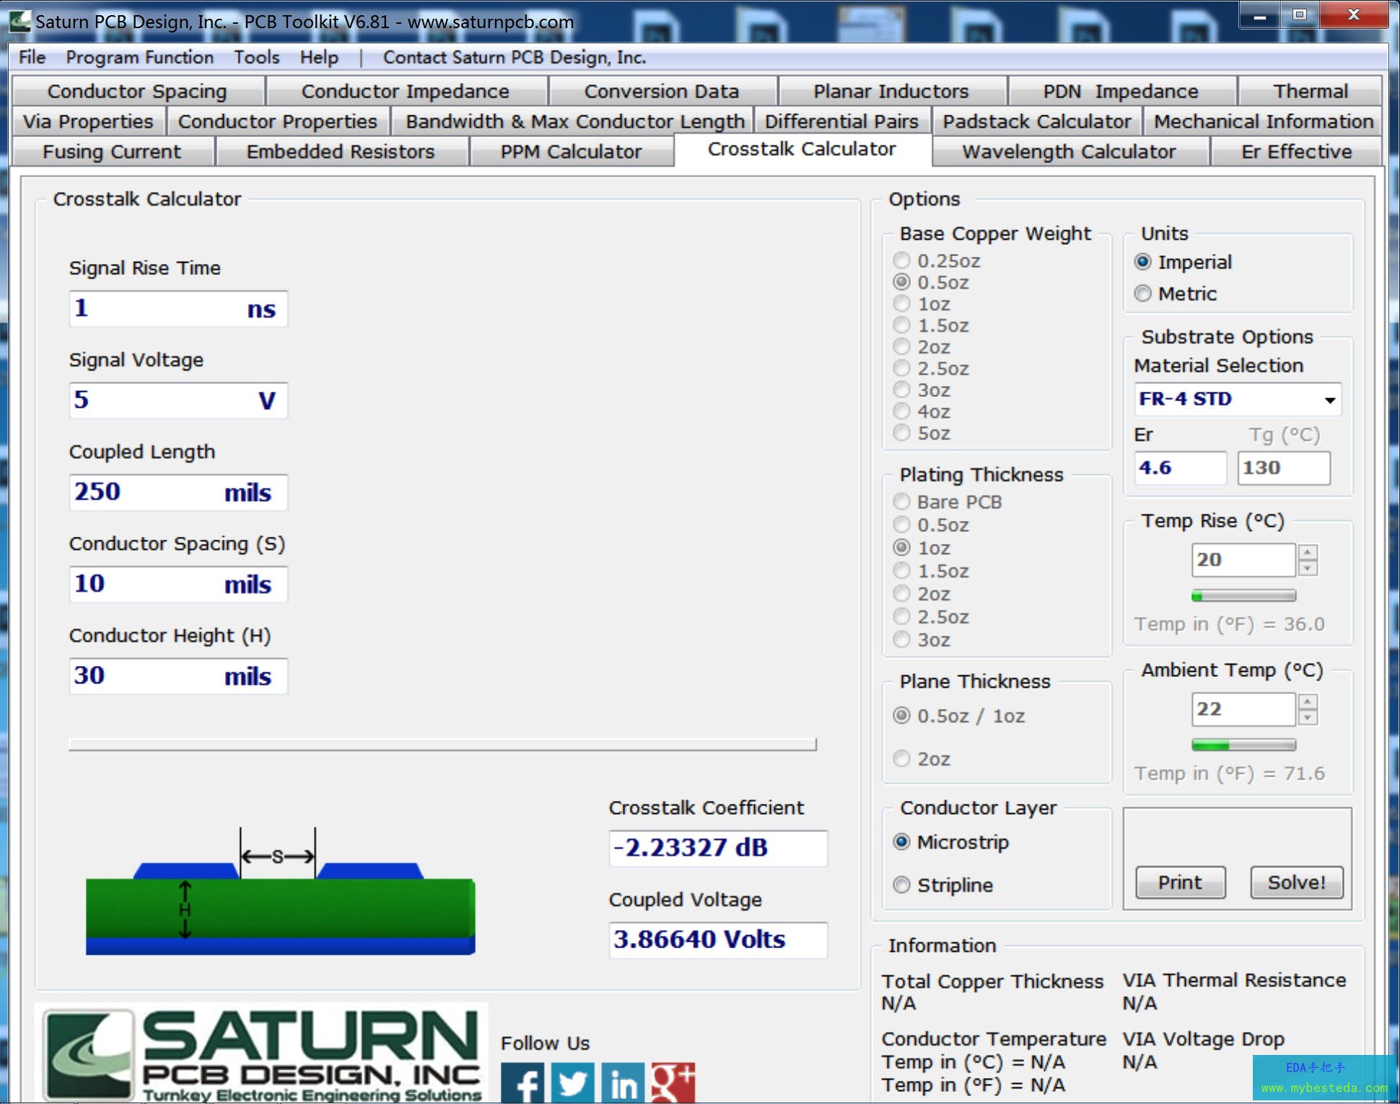
Task: Open the Via Properties tab
Action: point(88,121)
